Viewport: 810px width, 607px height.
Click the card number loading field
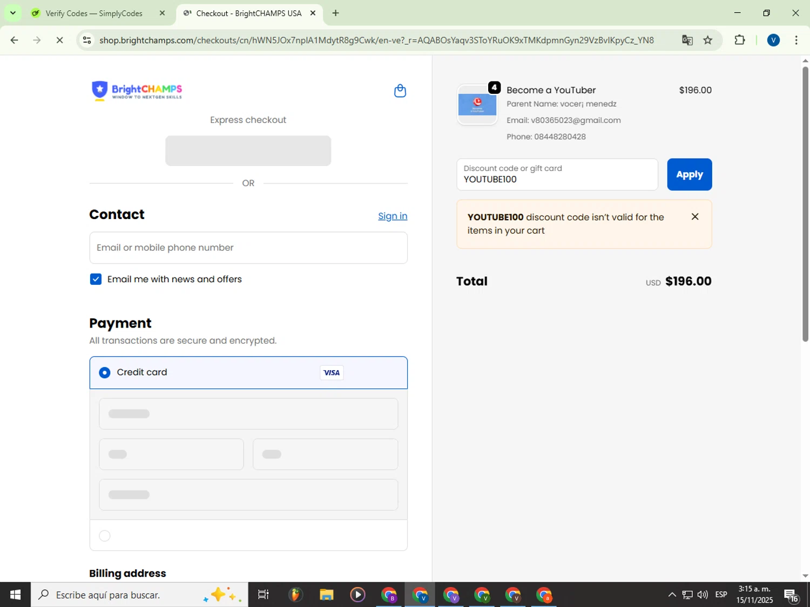[248, 414]
